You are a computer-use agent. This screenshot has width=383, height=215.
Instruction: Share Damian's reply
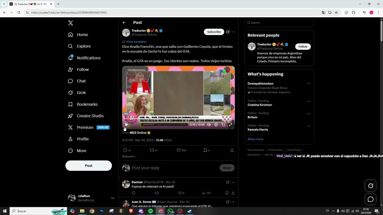pos(233,193)
